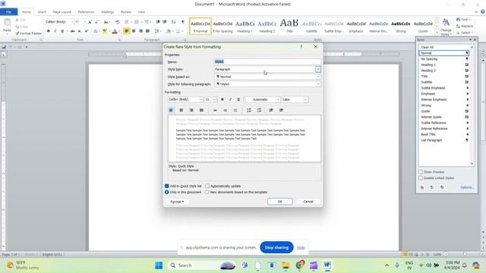Viewport: 486px width, 273px height.
Task: Select the center alignment icon in the dialog
Action: [181, 110]
